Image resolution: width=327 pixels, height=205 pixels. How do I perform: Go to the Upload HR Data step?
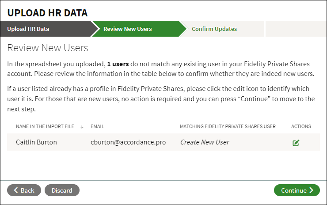click(28, 29)
